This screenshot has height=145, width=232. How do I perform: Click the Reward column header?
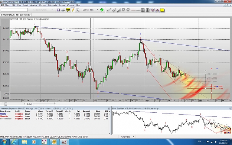[86, 111]
